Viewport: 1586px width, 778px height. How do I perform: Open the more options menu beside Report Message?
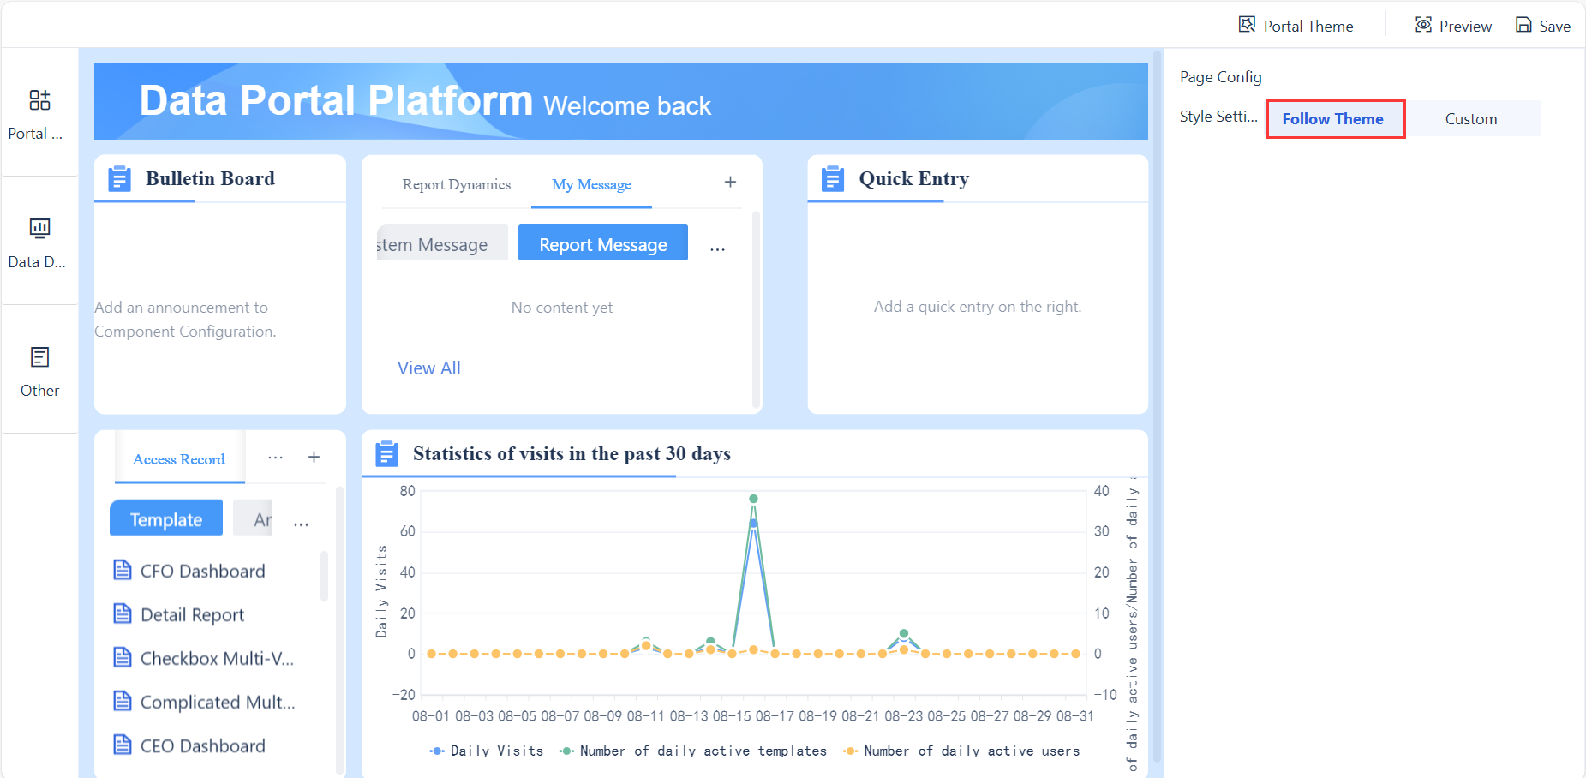718,247
